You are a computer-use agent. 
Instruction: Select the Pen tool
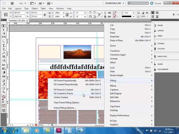pyautogui.click(x=4, y=49)
